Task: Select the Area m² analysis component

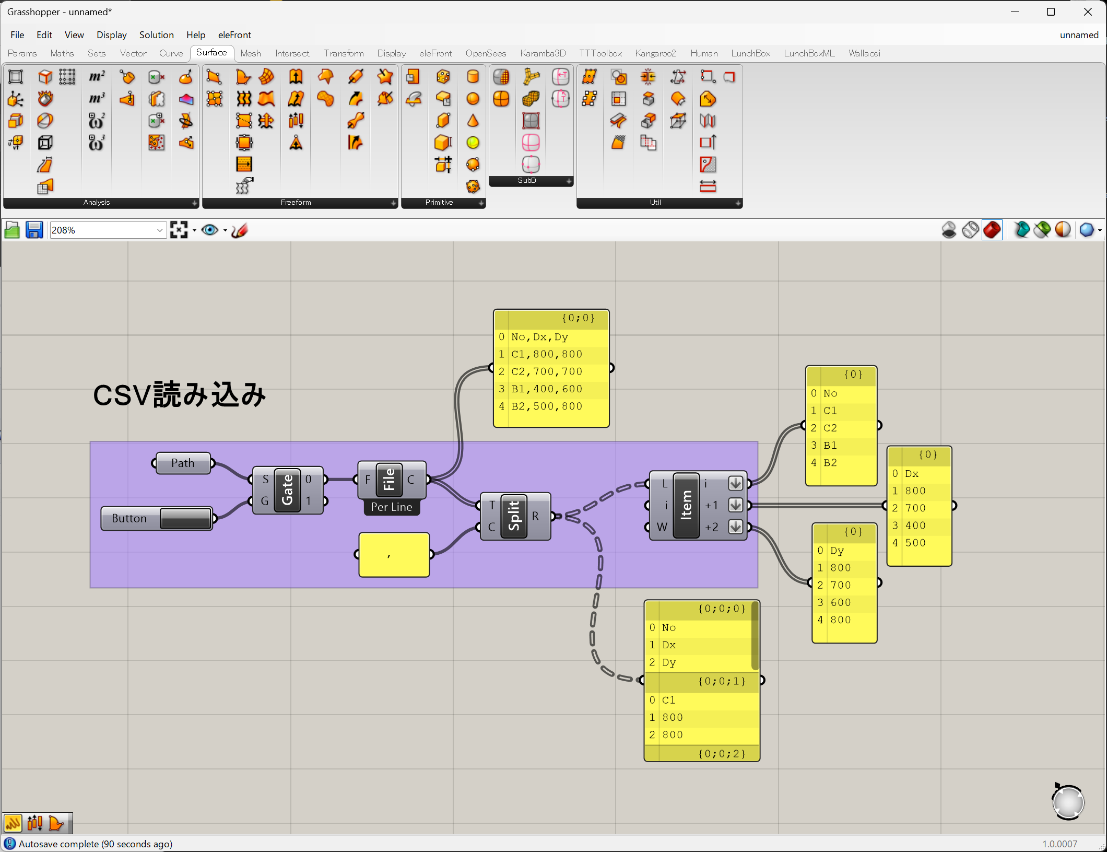Action: (x=97, y=77)
